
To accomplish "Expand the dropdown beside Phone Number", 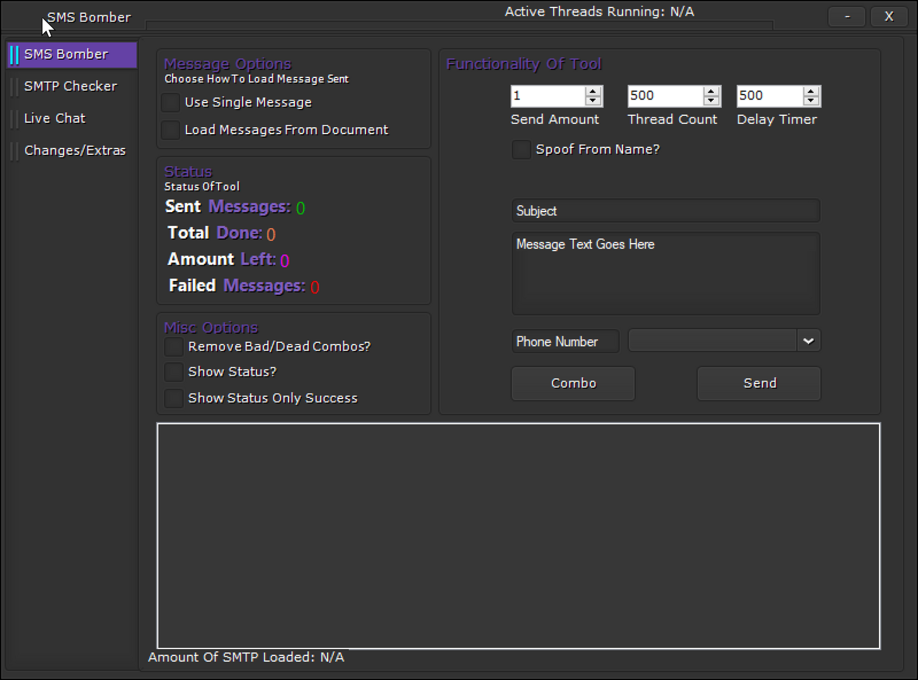I will pos(808,341).
